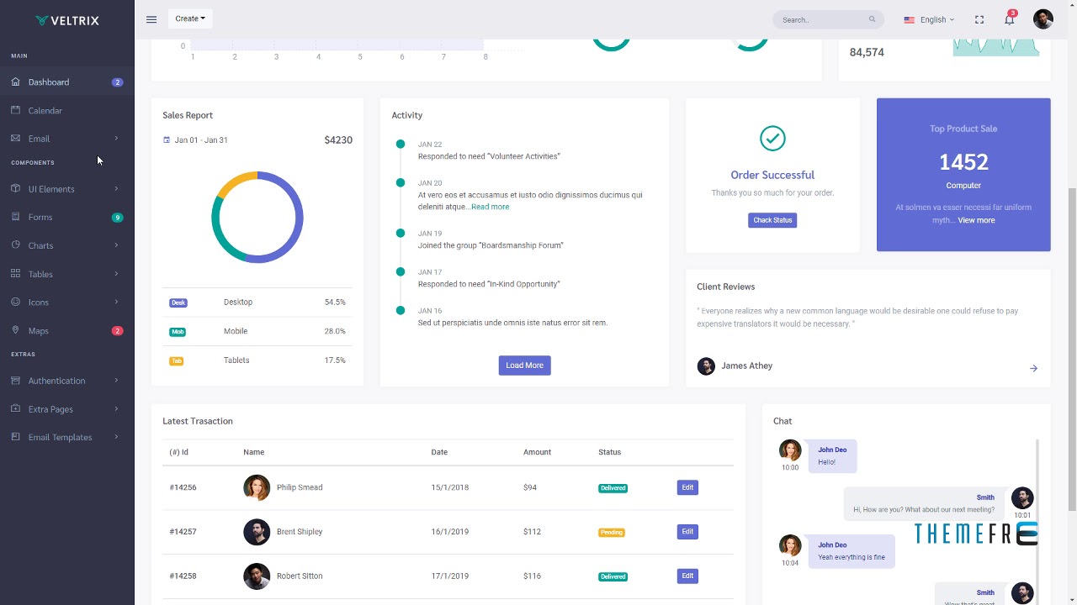Click Philip Smead's avatar thumbnail
This screenshot has width=1077, height=605.
257,487
